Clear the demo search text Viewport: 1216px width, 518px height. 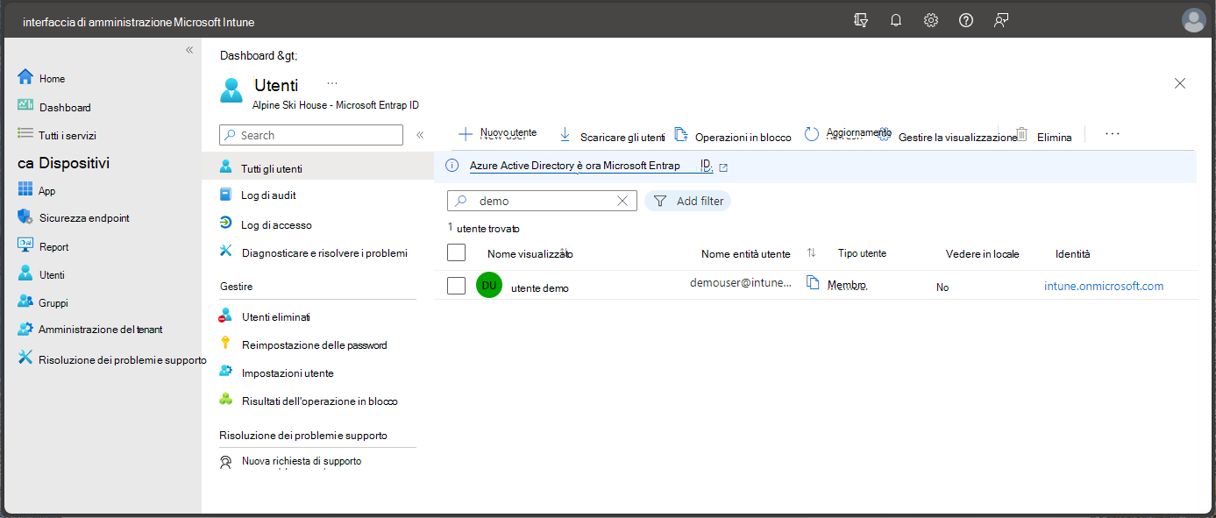[622, 201]
